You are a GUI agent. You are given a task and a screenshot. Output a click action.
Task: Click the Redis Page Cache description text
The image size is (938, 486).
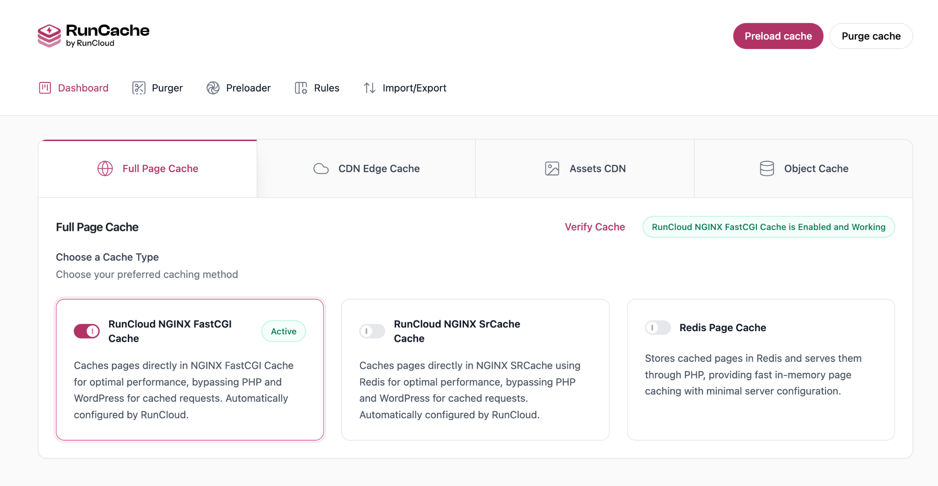[x=753, y=375]
